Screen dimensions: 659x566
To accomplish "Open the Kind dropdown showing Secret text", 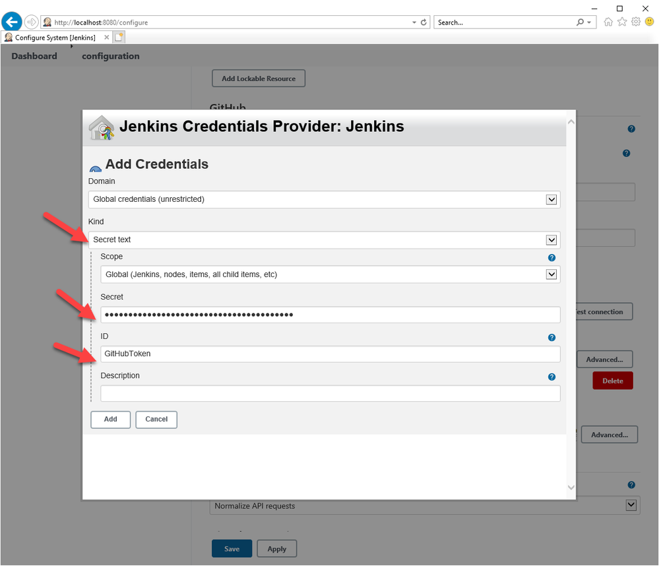I will (324, 240).
